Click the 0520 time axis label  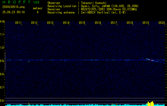click(x=162, y=23)
